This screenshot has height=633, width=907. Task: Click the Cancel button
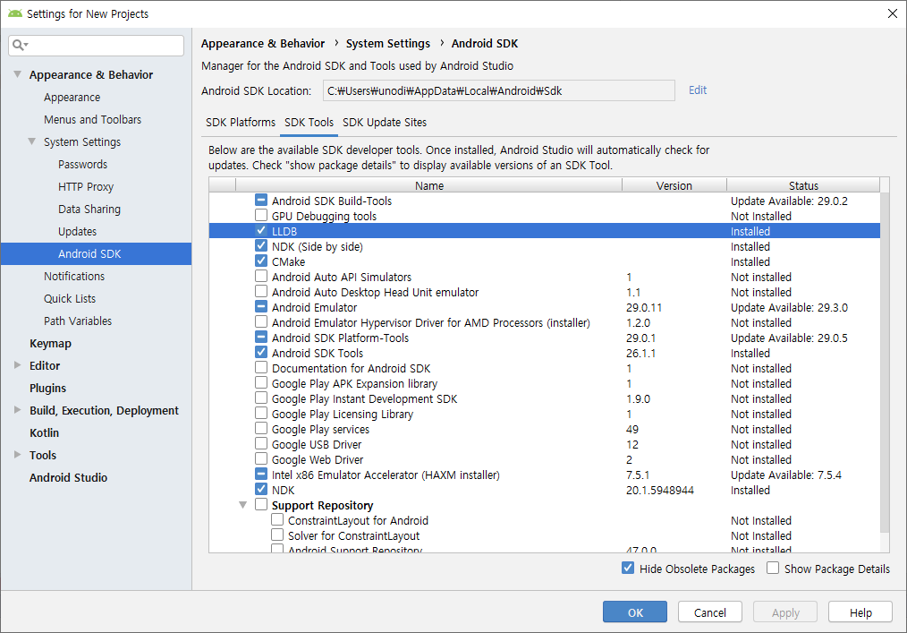(x=709, y=612)
